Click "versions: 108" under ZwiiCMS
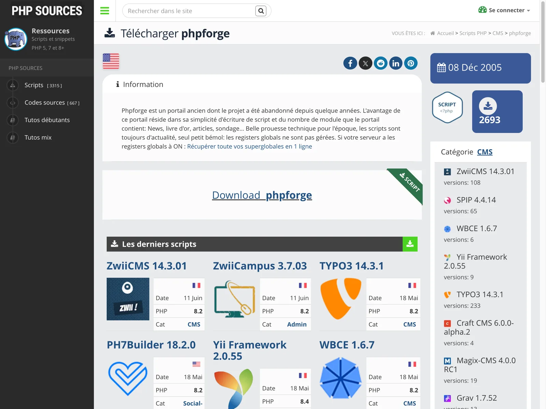 click(x=462, y=183)
